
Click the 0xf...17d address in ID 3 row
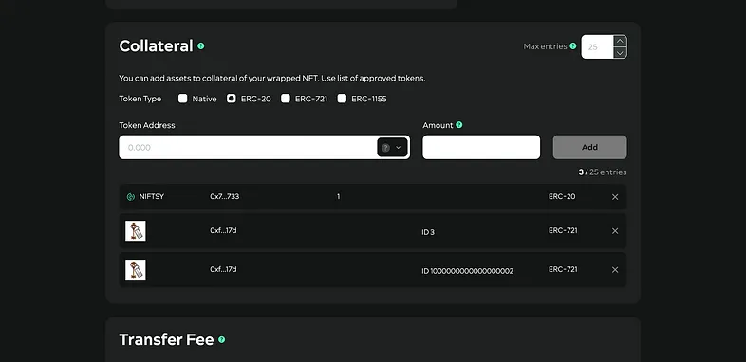[224, 230]
